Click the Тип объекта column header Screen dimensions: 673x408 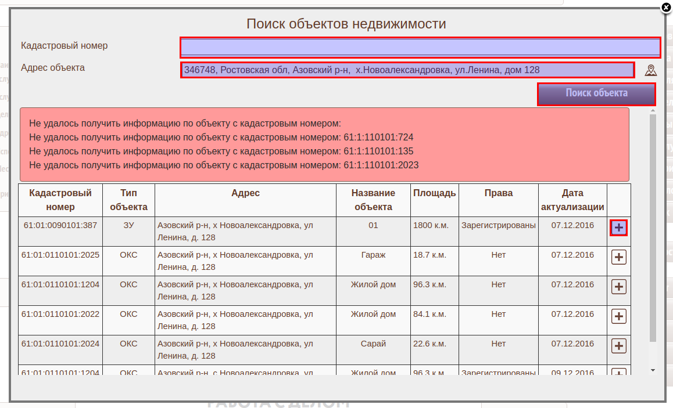coord(128,200)
